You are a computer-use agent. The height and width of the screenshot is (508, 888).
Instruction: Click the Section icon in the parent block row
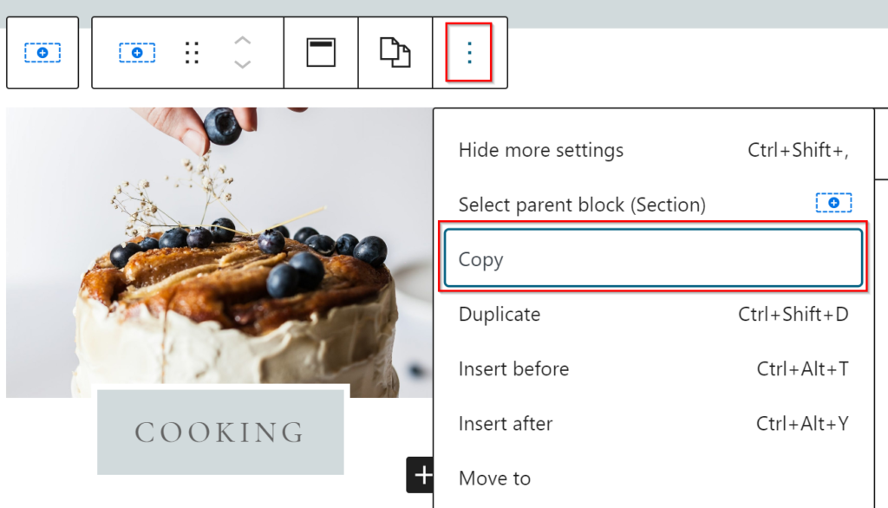pos(833,203)
